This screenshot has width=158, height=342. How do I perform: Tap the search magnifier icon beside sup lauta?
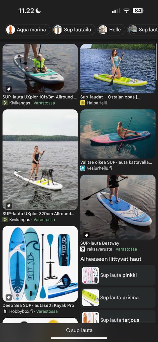pos(68,330)
